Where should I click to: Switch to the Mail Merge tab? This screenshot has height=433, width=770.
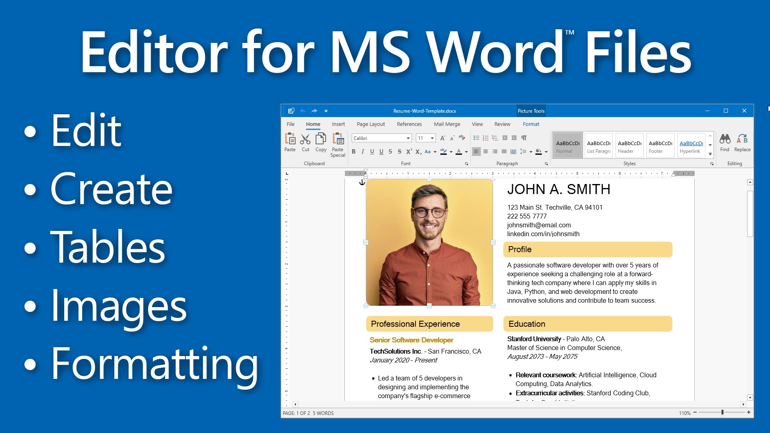(446, 124)
